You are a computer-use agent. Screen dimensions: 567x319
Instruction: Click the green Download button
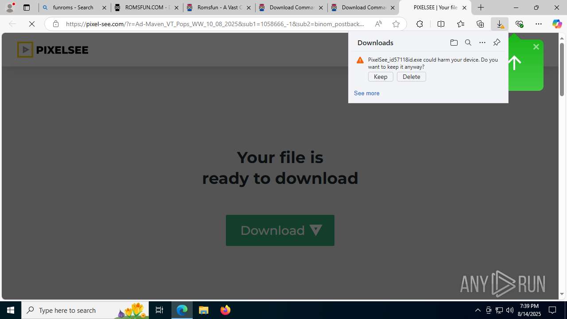click(280, 230)
